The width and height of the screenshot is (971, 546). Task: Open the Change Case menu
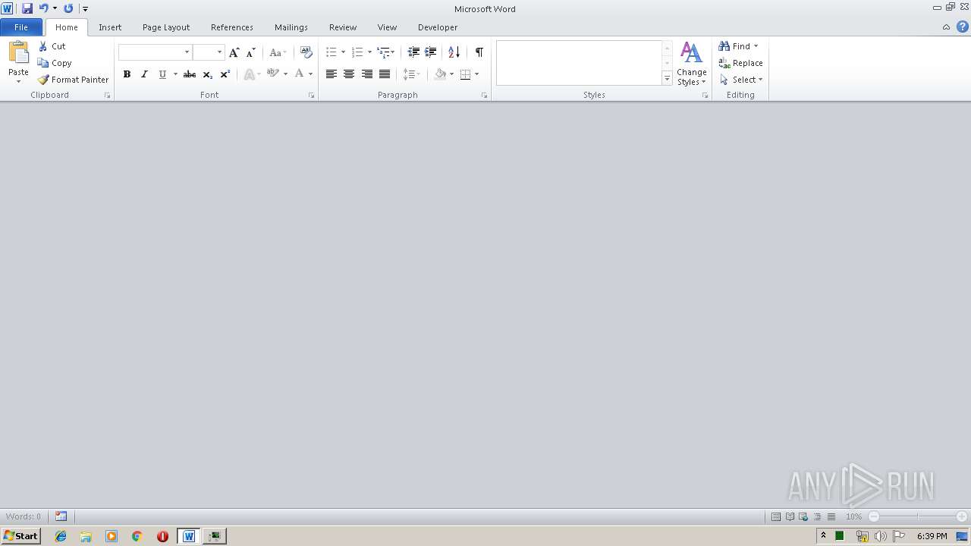pos(278,52)
